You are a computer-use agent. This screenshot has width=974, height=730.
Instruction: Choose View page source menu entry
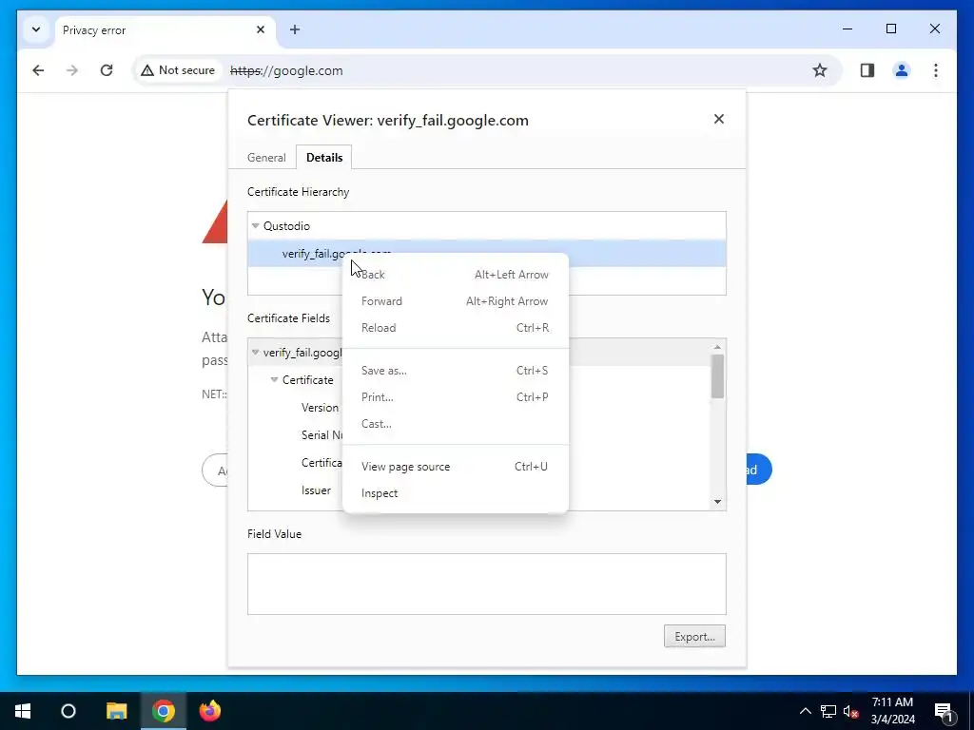tap(456, 467)
